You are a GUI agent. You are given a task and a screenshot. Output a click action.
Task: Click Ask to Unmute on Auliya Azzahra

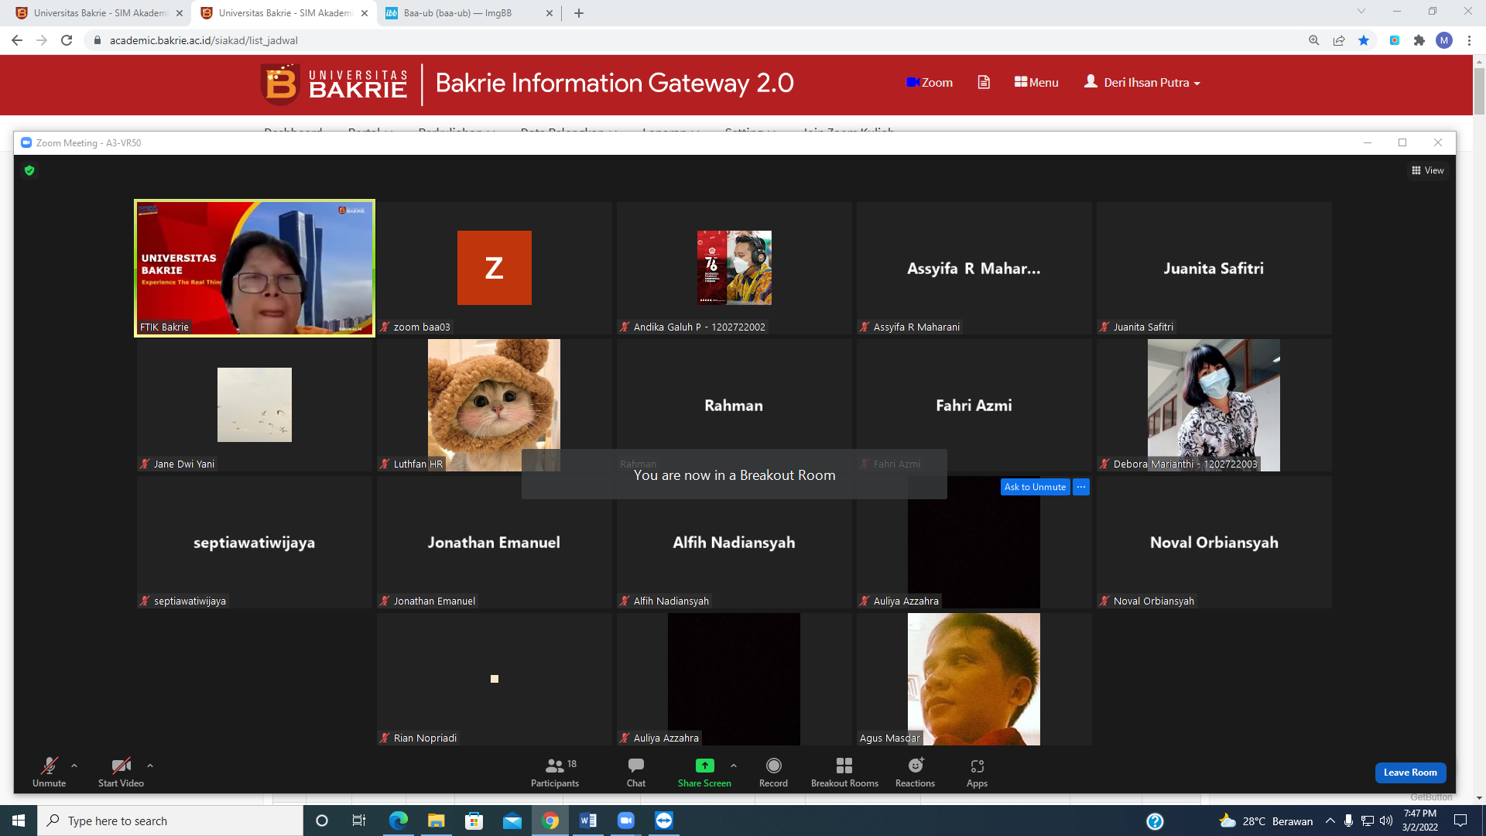1035,487
